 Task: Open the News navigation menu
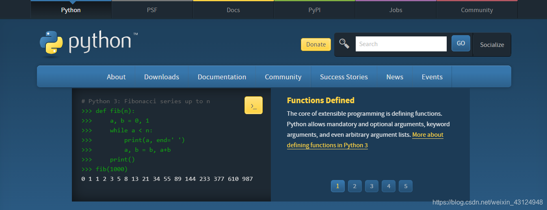[395, 77]
